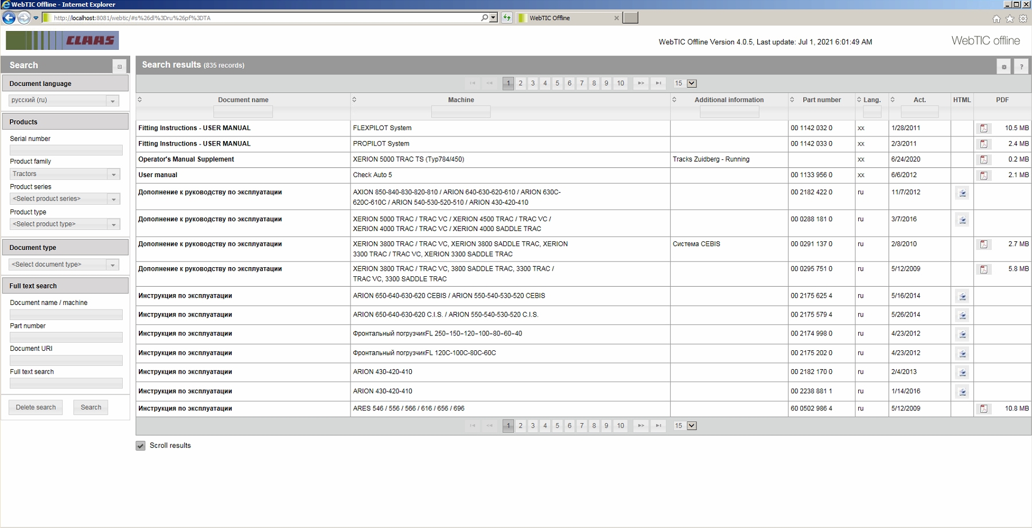Go to next page in top pager
1032x528 pixels.
(x=641, y=83)
